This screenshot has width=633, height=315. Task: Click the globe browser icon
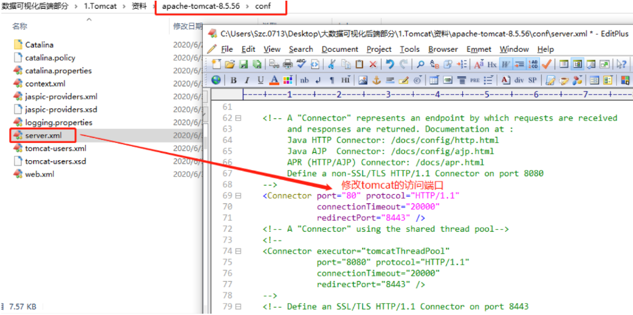tap(216, 80)
